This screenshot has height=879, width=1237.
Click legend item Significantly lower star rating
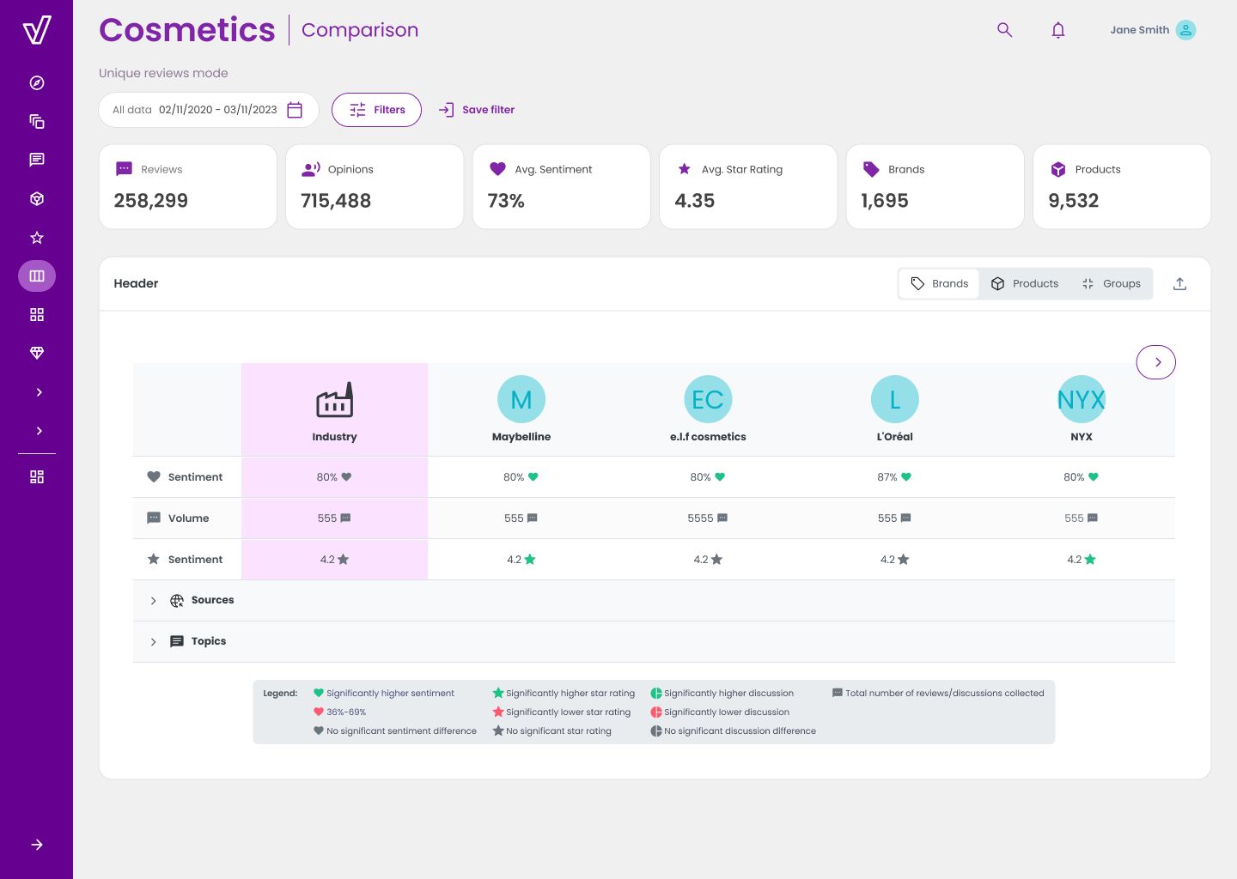pos(562,712)
